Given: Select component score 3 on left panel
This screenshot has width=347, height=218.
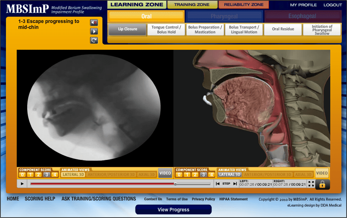Looking at the screenshot, I should pos(46,174).
